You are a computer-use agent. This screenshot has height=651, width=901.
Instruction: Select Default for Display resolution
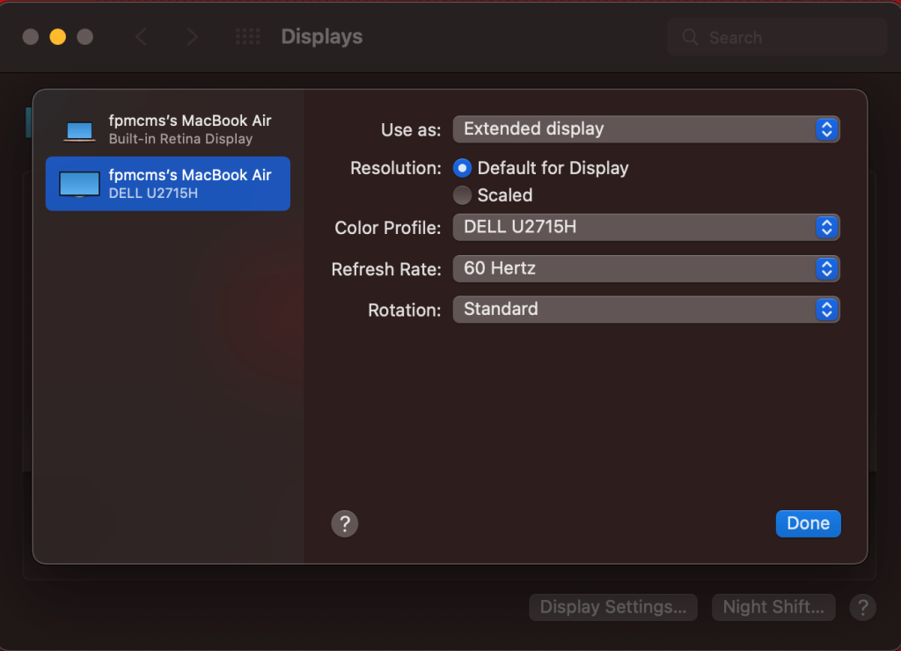pos(462,168)
